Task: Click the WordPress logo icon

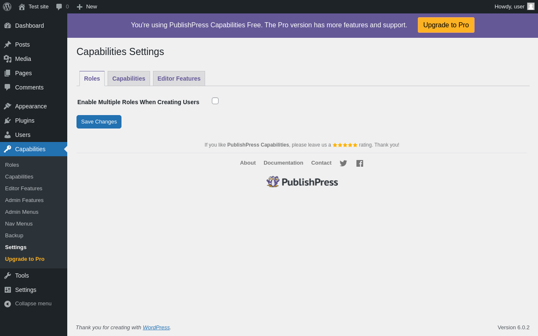Action: click(x=7, y=6)
